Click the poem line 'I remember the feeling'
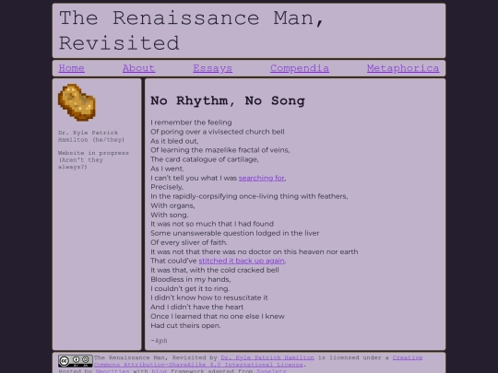 (x=191, y=122)
